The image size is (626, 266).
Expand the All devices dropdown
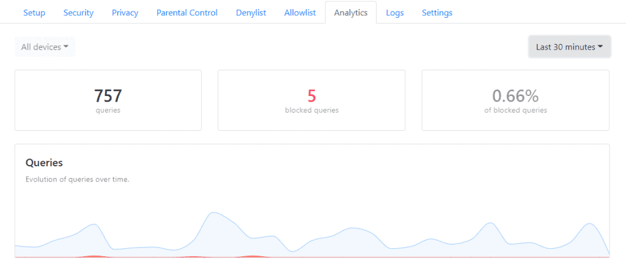tap(45, 47)
